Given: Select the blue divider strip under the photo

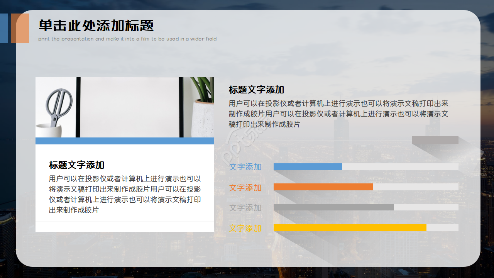Looking at the screenshot, I should 125,141.
